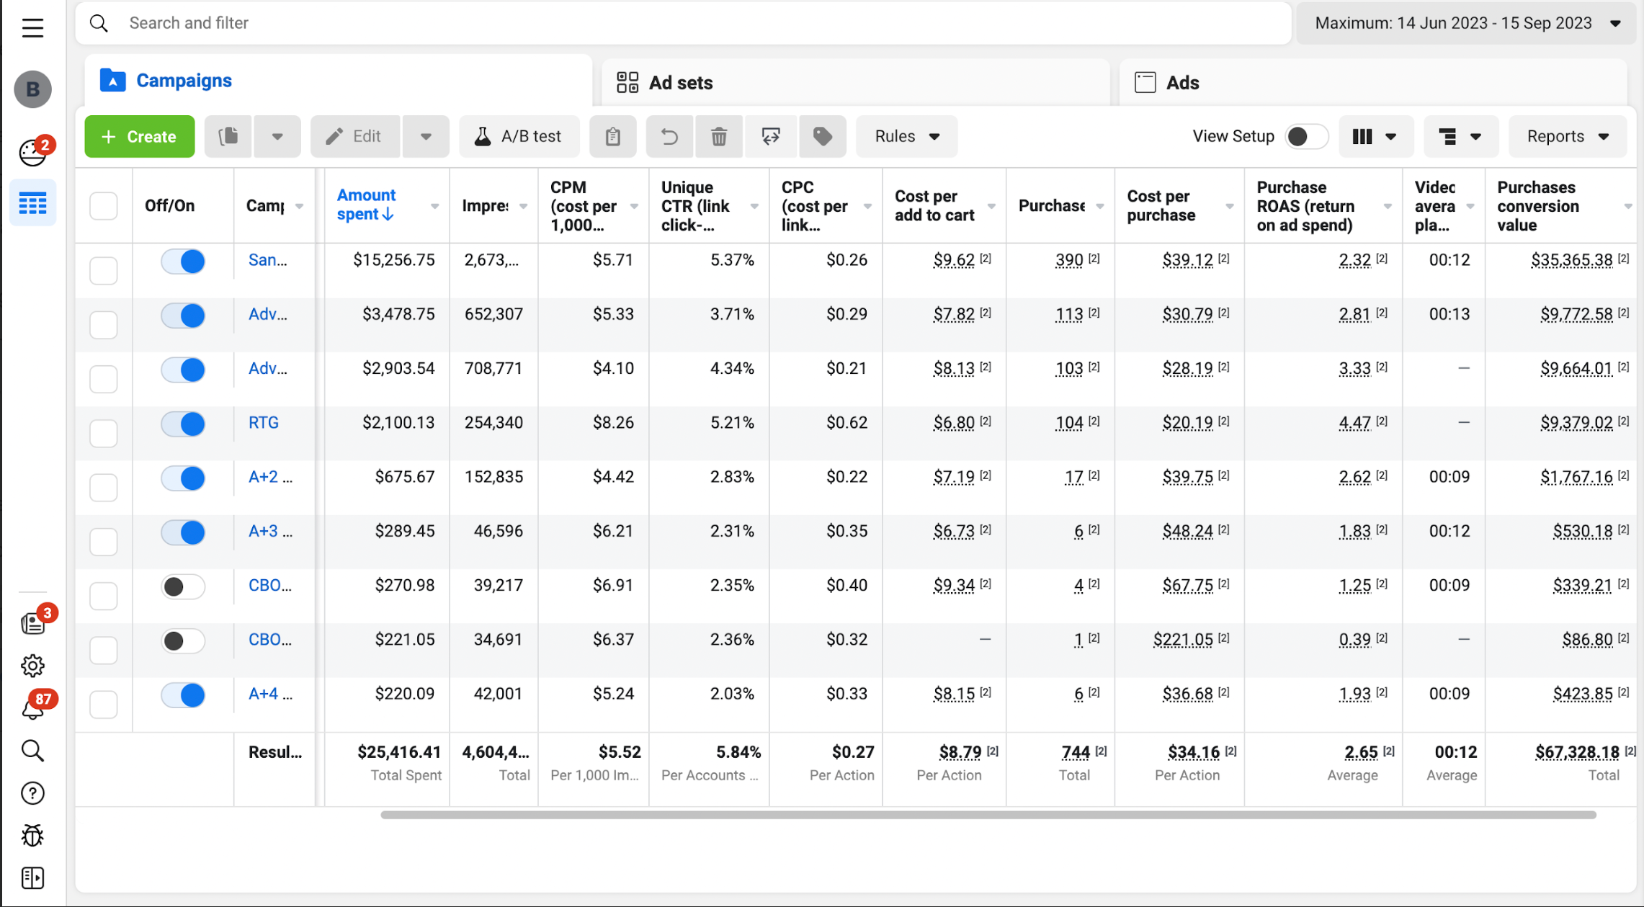Click the undo arrow icon
Image resolution: width=1644 pixels, height=907 pixels.
click(669, 136)
